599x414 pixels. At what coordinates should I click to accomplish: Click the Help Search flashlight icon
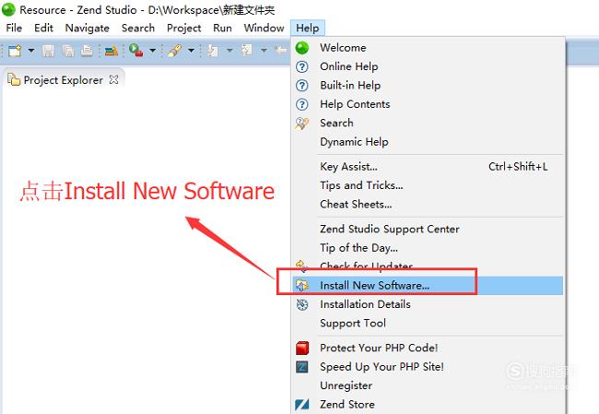tap(301, 123)
